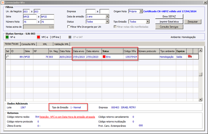Click Imprimir Estatística button
The image size is (208, 134).
click(x=169, y=22)
